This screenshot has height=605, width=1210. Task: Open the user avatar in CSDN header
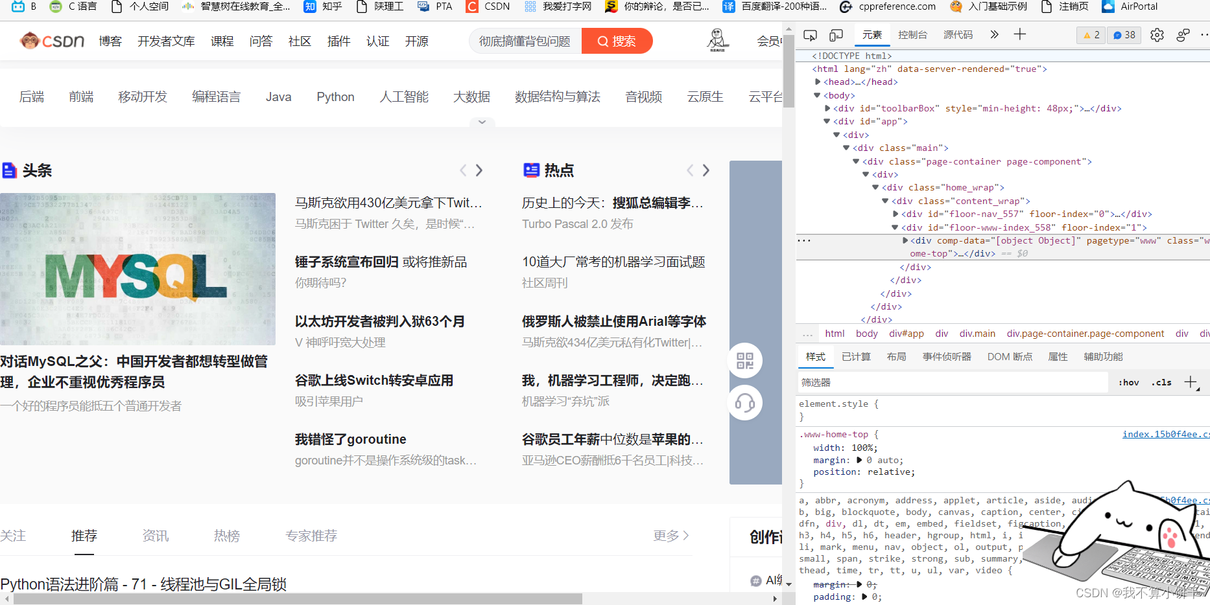coord(717,40)
